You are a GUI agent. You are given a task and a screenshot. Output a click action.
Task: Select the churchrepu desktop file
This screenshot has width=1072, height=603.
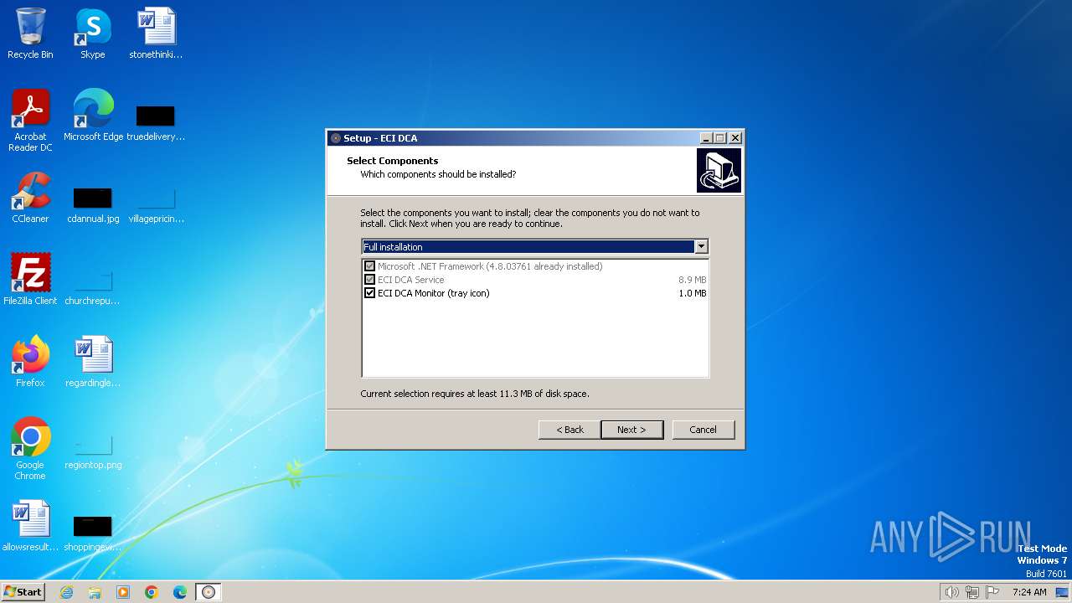click(93, 286)
